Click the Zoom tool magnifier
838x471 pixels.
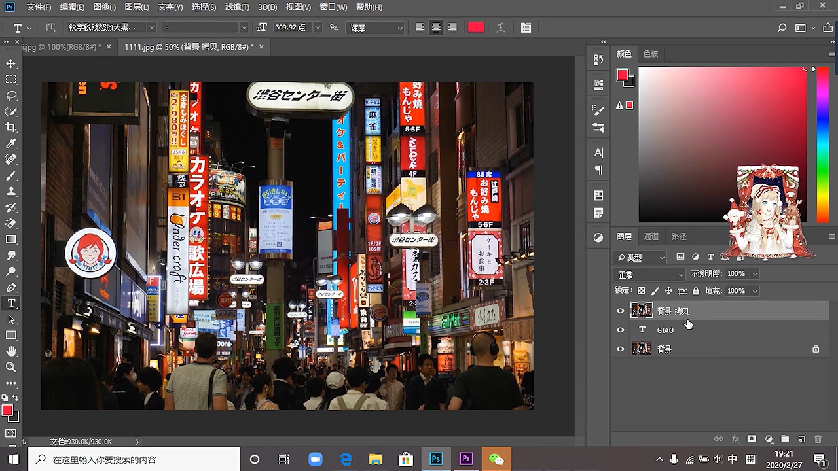point(11,368)
